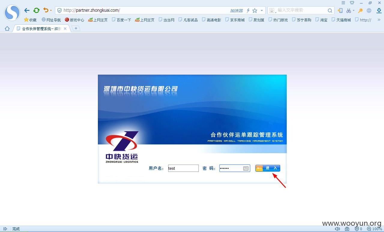Screen dimensions: 384x232
Task: Click the 中快货运 logo
Action: [x=122, y=147]
